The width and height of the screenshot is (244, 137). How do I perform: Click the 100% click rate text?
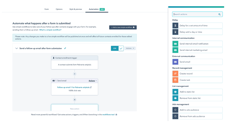(75, 90)
